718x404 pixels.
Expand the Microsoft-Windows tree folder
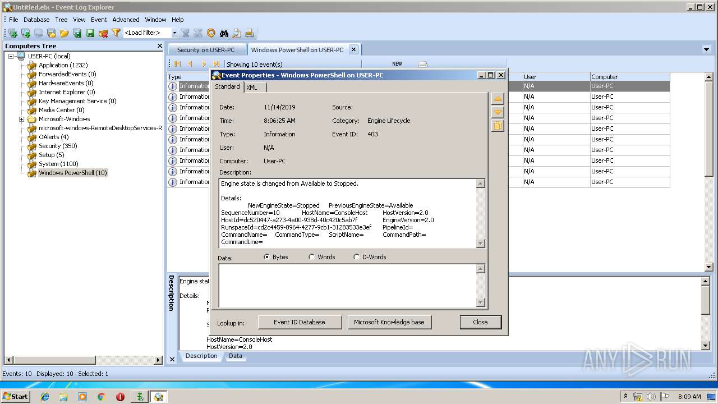coord(22,119)
